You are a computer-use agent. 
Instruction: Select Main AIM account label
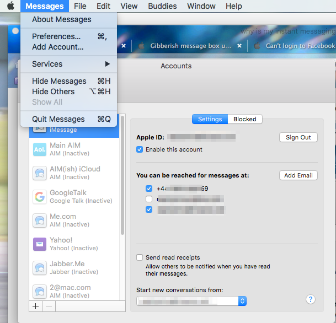[65, 145]
